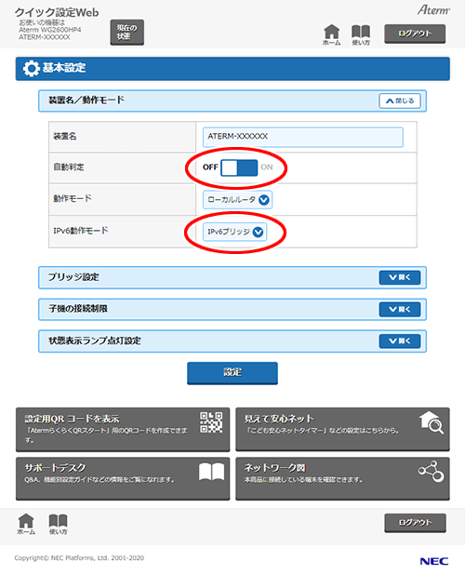465x588 pixels.
Task: Click the Aterm WG2600HP4 device model text
Action: tap(50, 30)
